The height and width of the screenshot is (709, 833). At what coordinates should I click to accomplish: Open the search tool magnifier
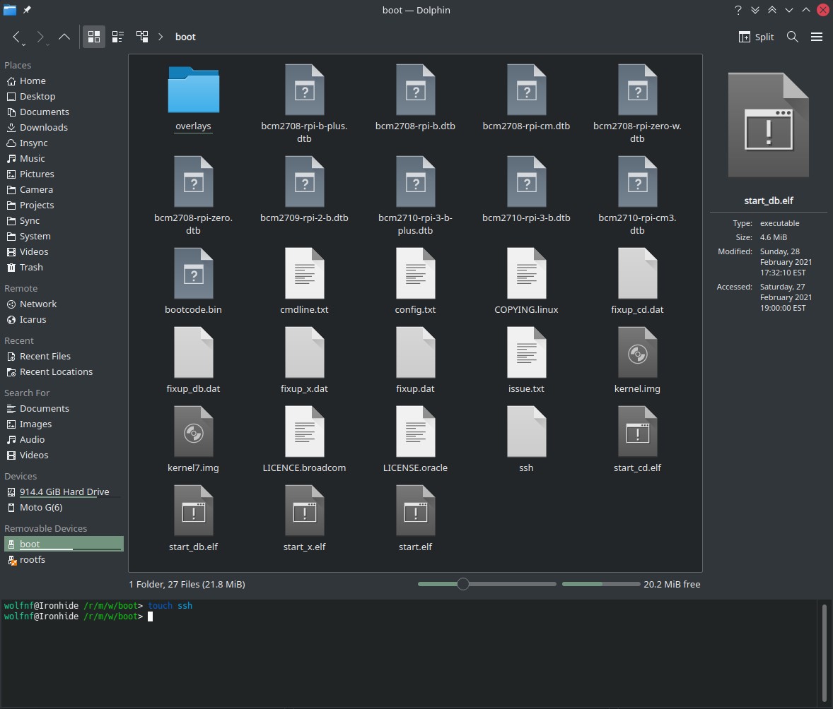793,37
